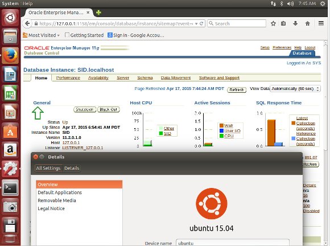Open a new Firefox tab with plus
The height and width of the screenshot is (246, 330).
(x=98, y=13)
